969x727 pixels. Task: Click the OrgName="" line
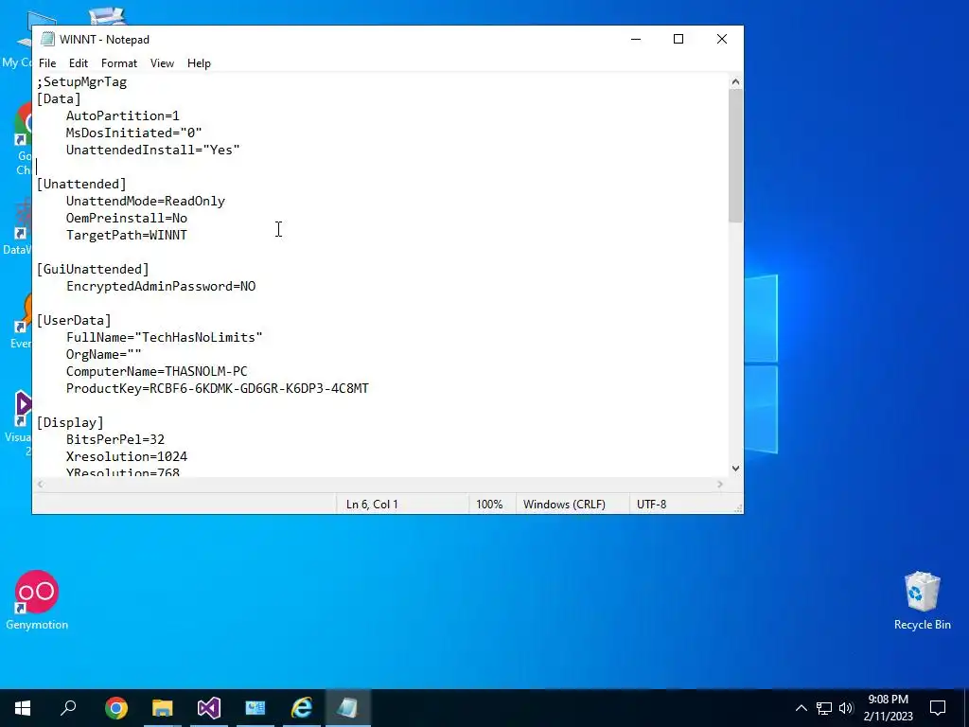tap(104, 354)
